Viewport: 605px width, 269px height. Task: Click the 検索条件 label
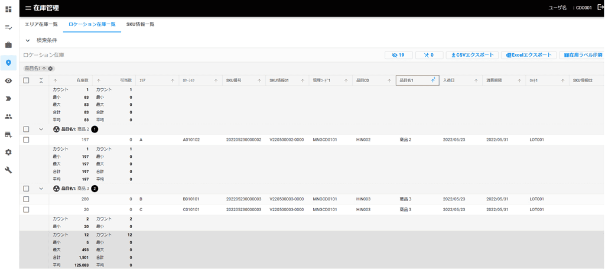[x=47, y=40]
